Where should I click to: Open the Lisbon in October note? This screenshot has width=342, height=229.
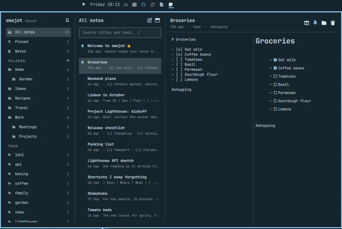point(120,98)
